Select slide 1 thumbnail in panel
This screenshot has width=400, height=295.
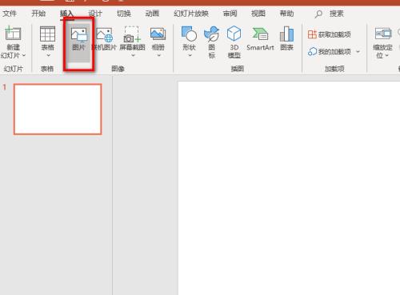(58, 109)
